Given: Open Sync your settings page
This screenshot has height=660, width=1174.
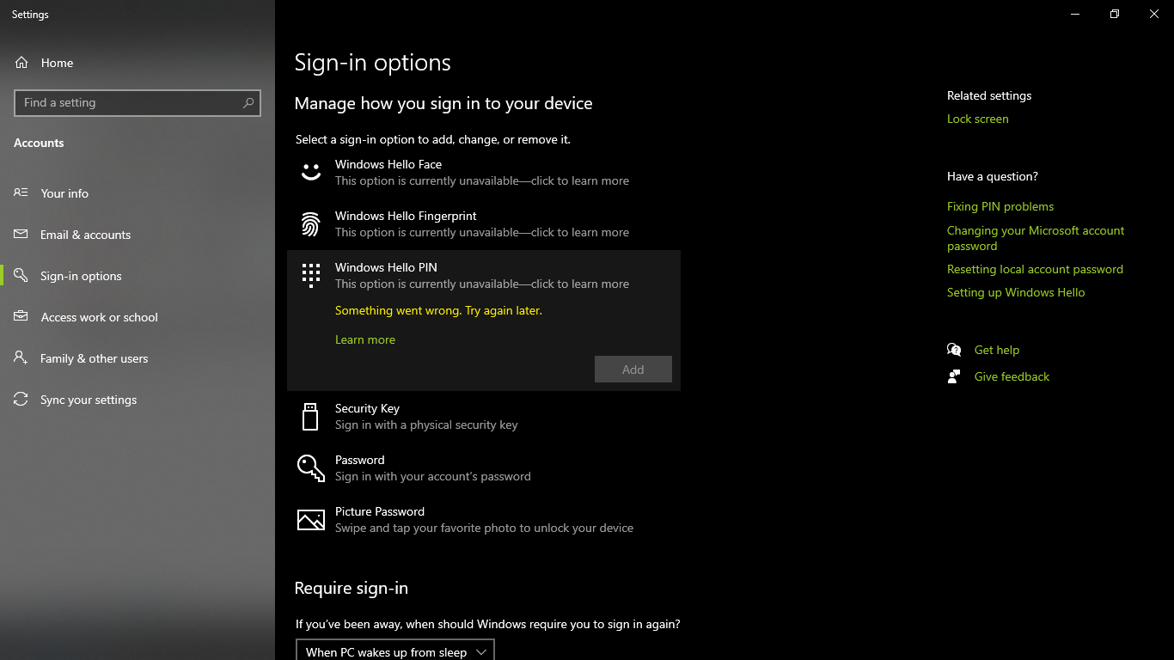Looking at the screenshot, I should click(x=138, y=400).
